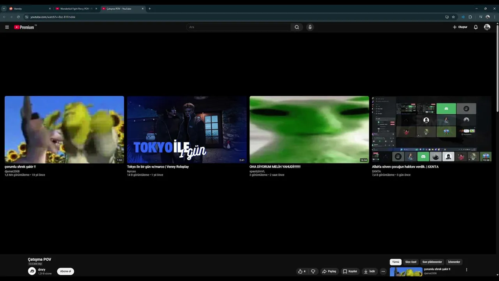Image resolution: width=499 pixels, height=281 pixels.
Task: Share the video via Paylaş
Action: (329, 271)
